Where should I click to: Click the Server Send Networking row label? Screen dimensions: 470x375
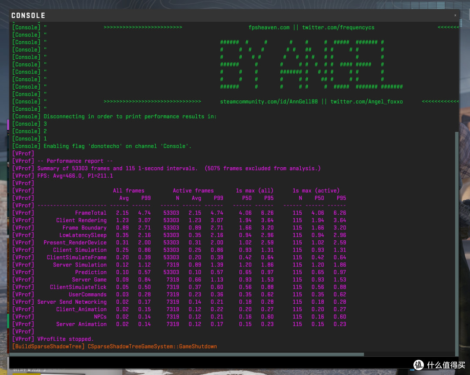[72, 302]
